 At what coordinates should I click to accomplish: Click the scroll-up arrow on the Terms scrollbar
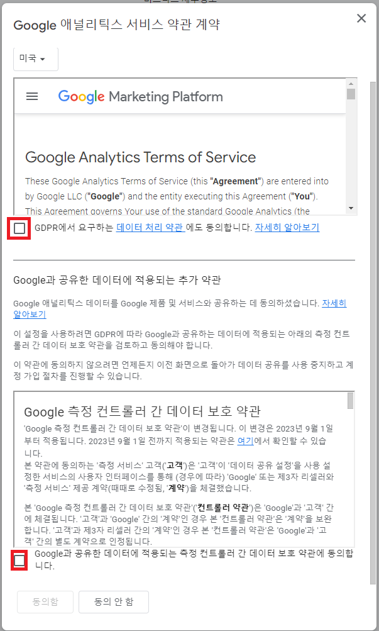coord(351,82)
